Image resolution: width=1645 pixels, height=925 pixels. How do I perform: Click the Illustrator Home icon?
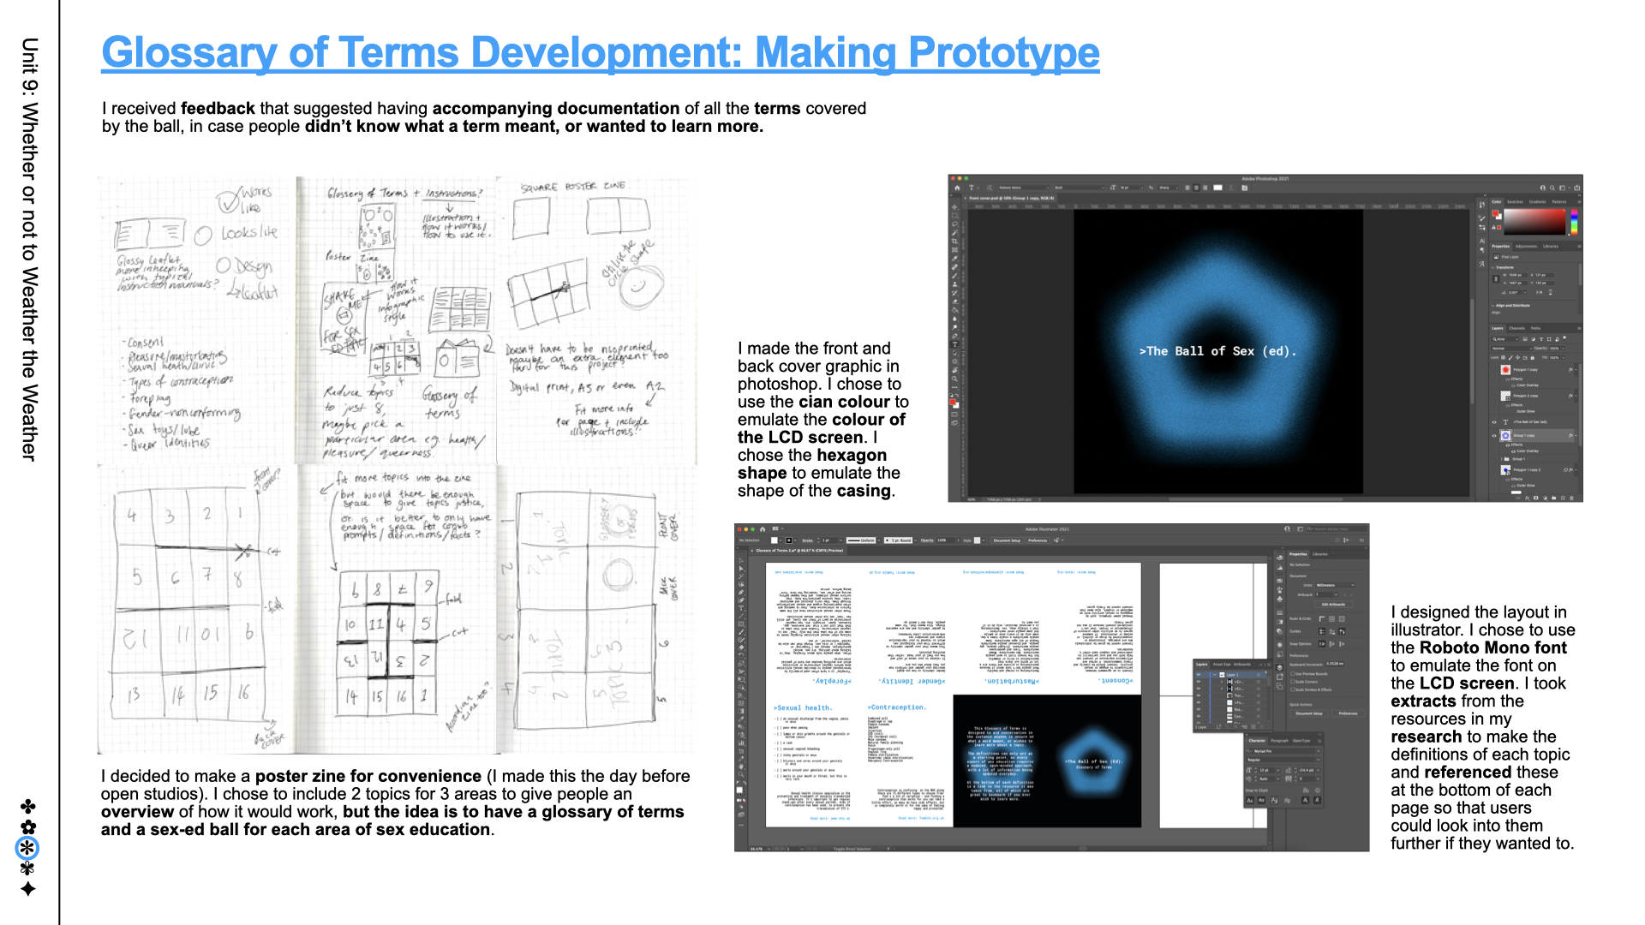(x=763, y=529)
